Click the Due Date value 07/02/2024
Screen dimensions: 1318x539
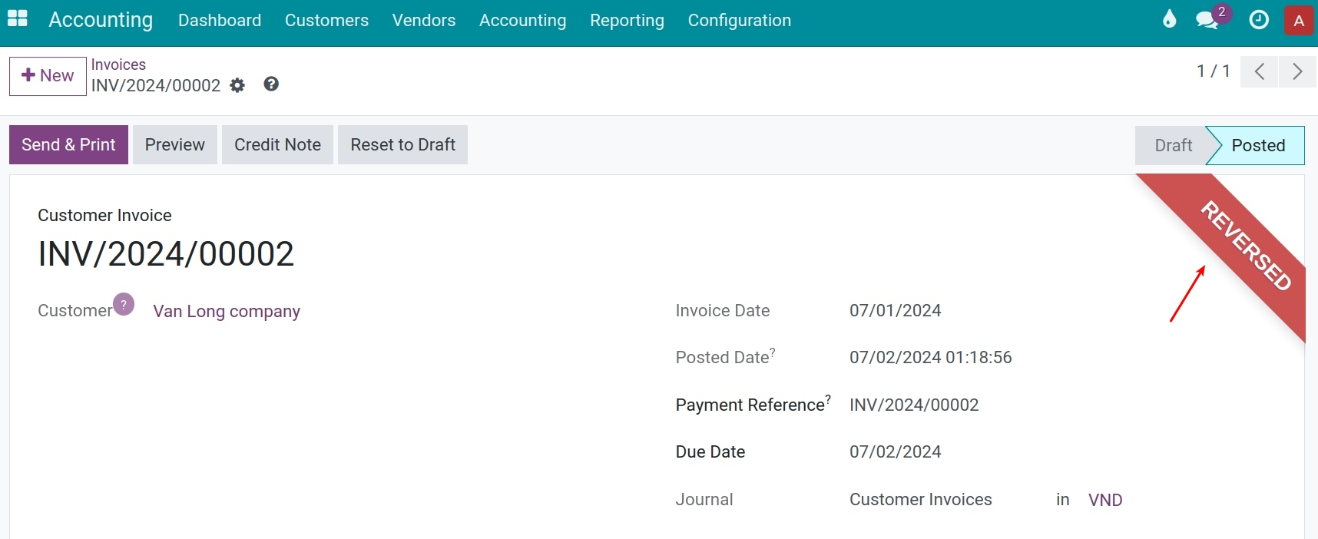(895, 451)
